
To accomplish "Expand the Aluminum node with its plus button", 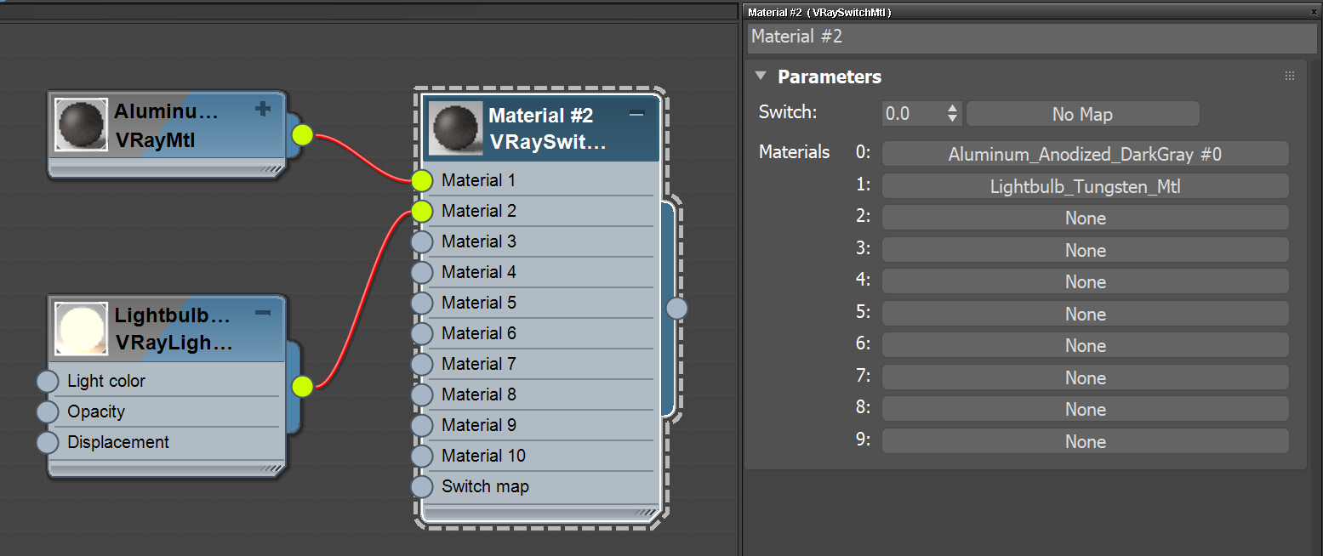I will coord(262,109).
